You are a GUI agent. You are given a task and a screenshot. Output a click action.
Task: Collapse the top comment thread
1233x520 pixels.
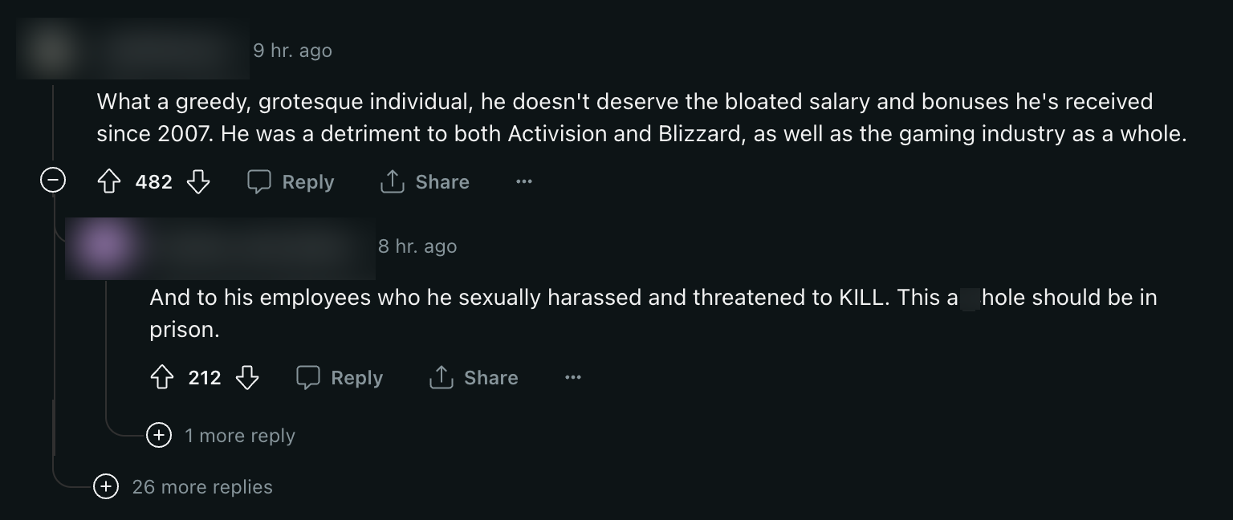pos(53,181)
